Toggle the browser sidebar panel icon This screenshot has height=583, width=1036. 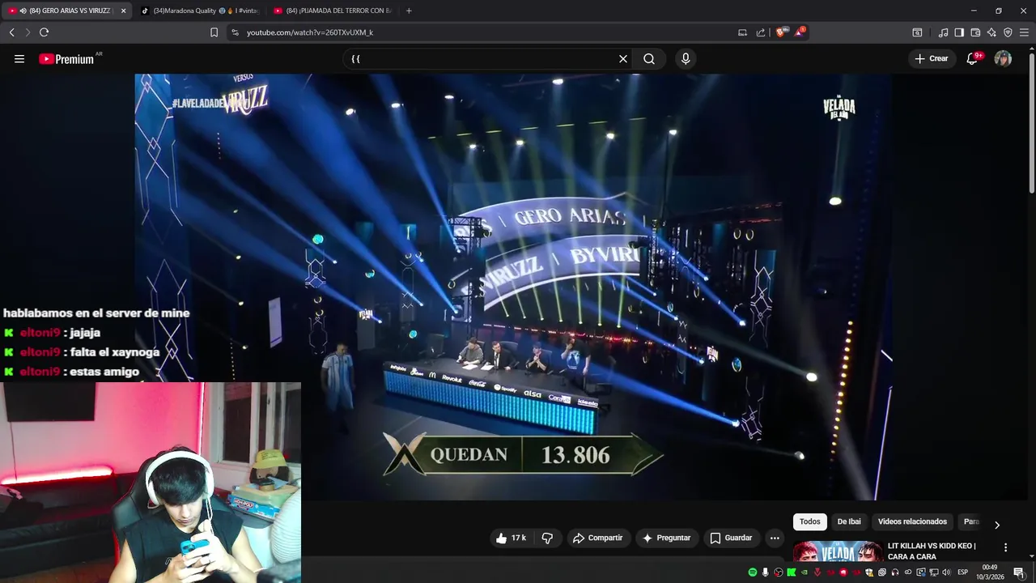(x=959, y=32)
